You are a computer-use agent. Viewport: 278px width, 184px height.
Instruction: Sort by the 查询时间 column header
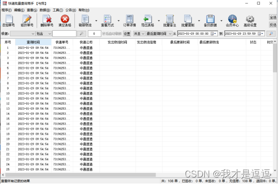click(33, 42)
